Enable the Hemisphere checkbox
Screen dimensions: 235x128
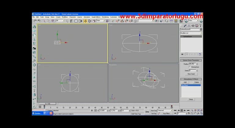pos(190,67)
